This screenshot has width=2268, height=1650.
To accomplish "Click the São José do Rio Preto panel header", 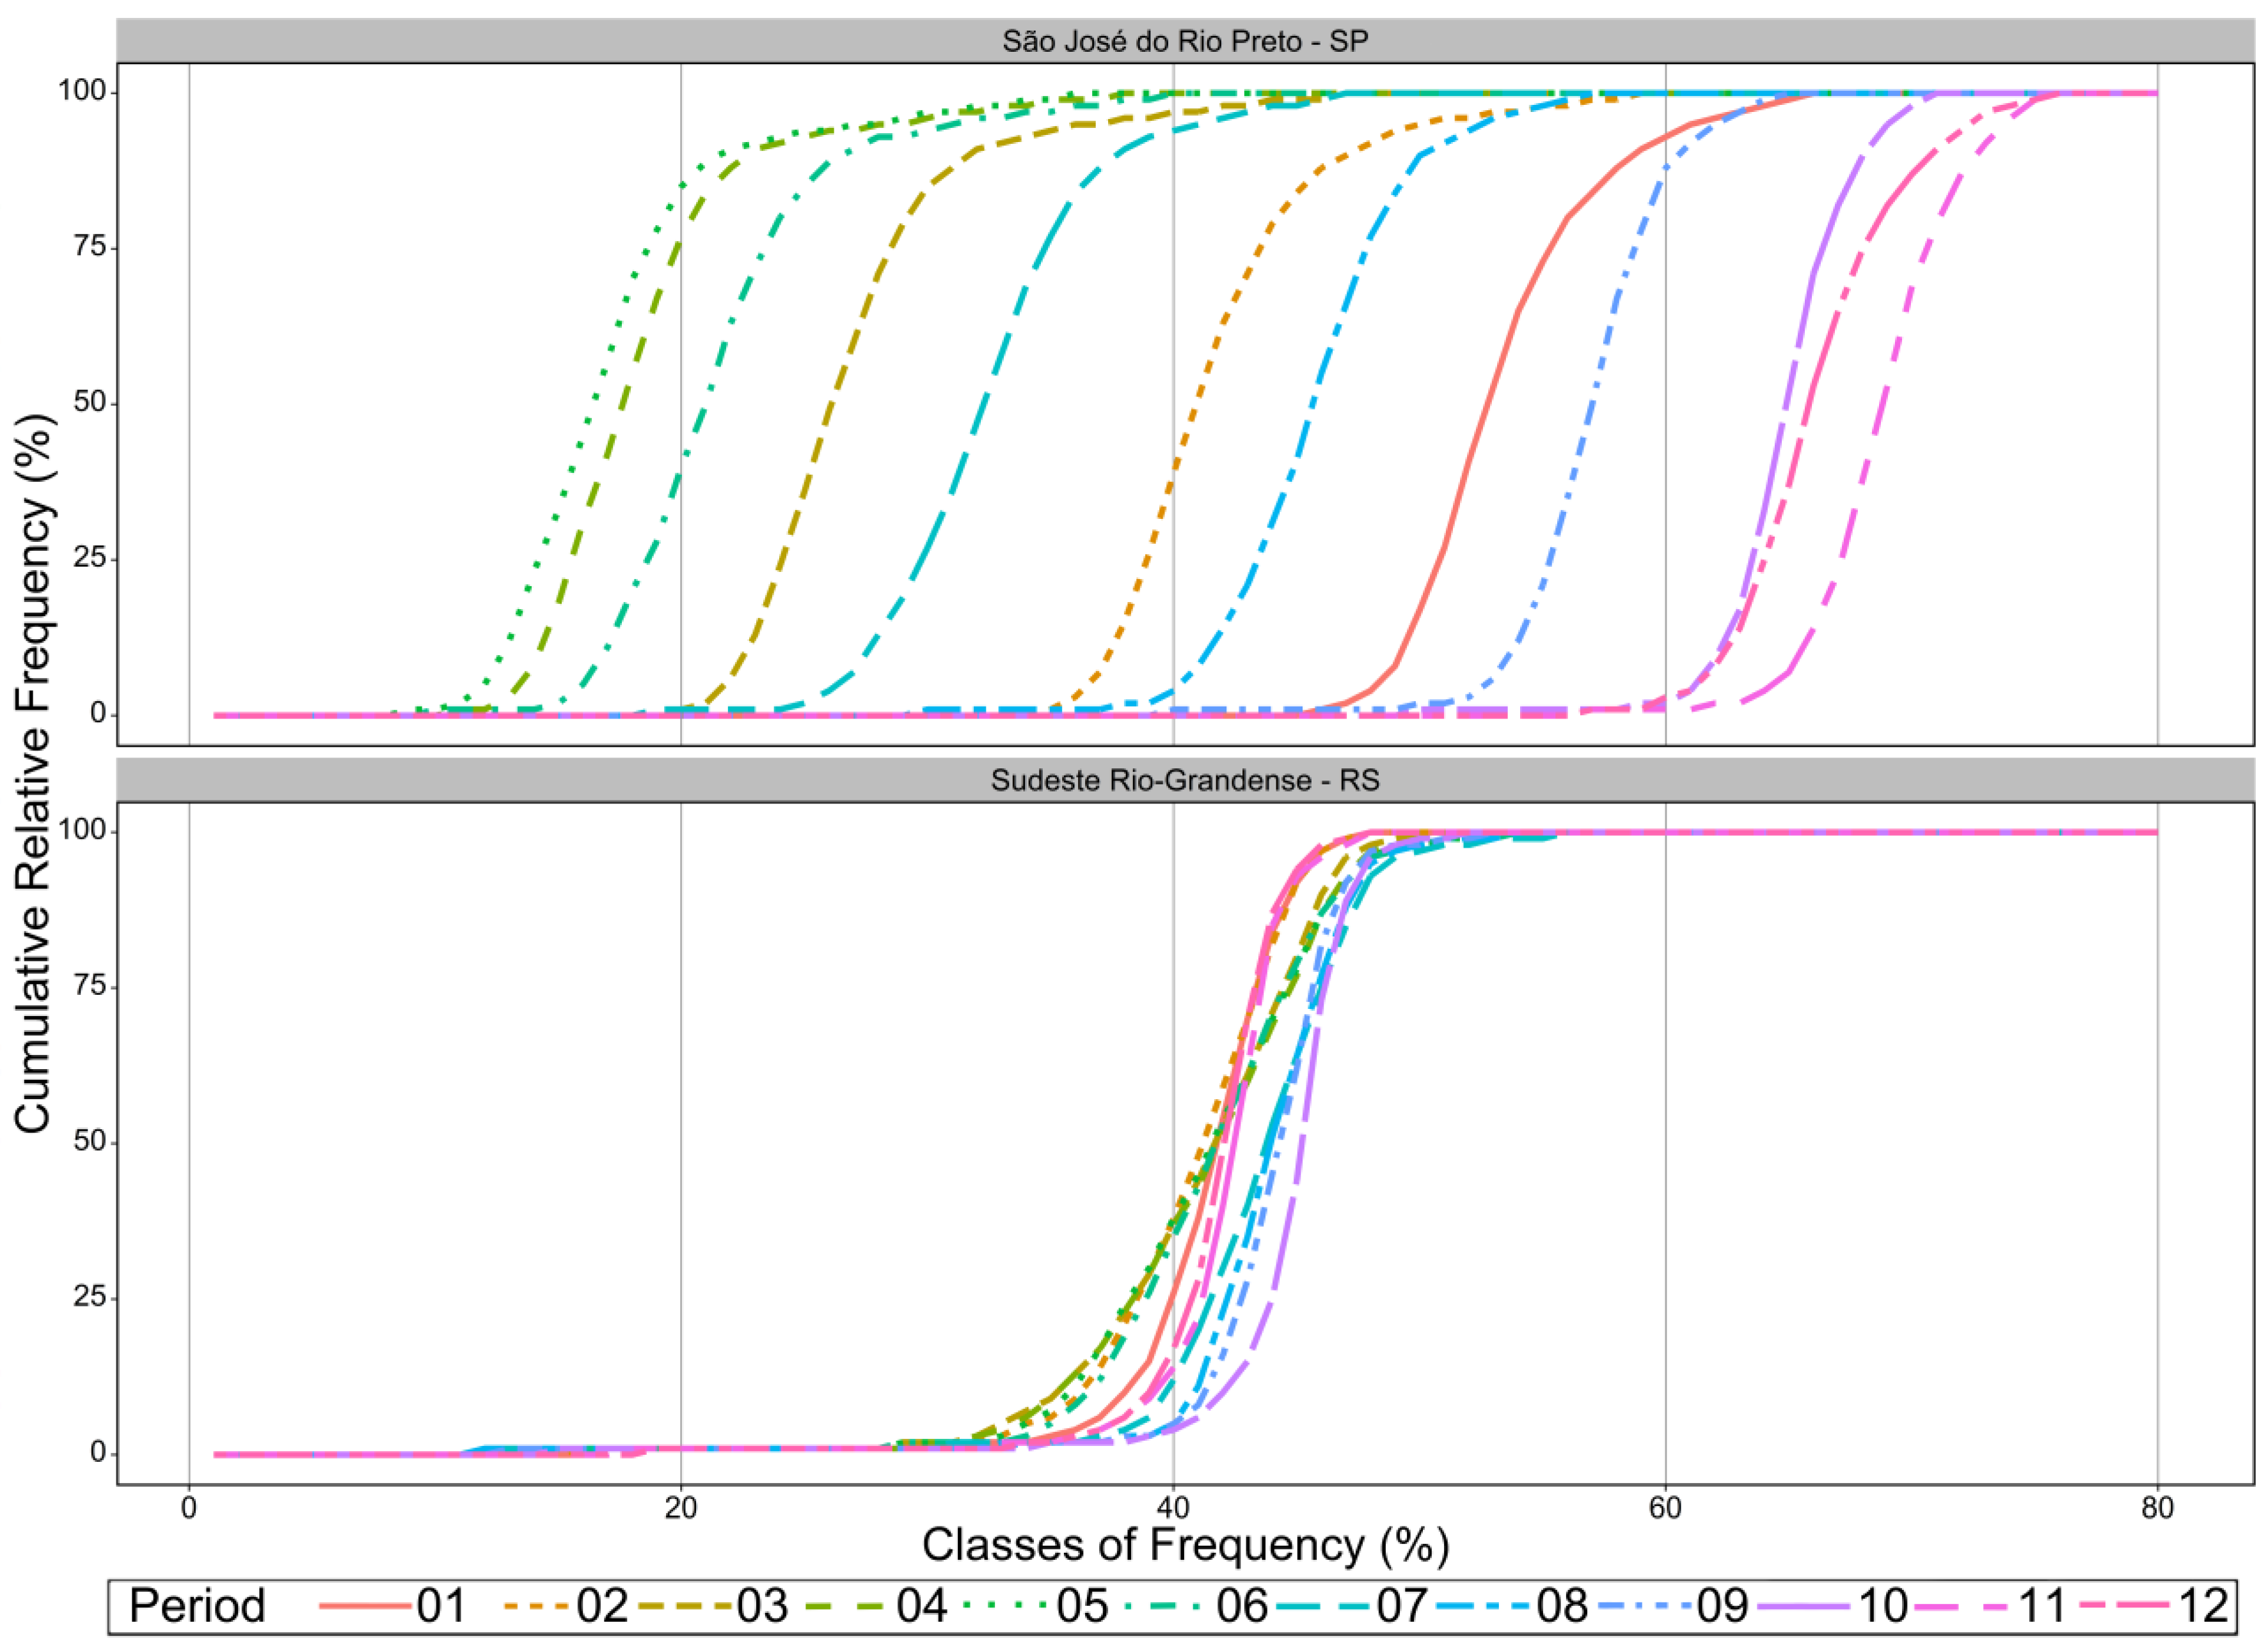I will [x=1185, y=41].
